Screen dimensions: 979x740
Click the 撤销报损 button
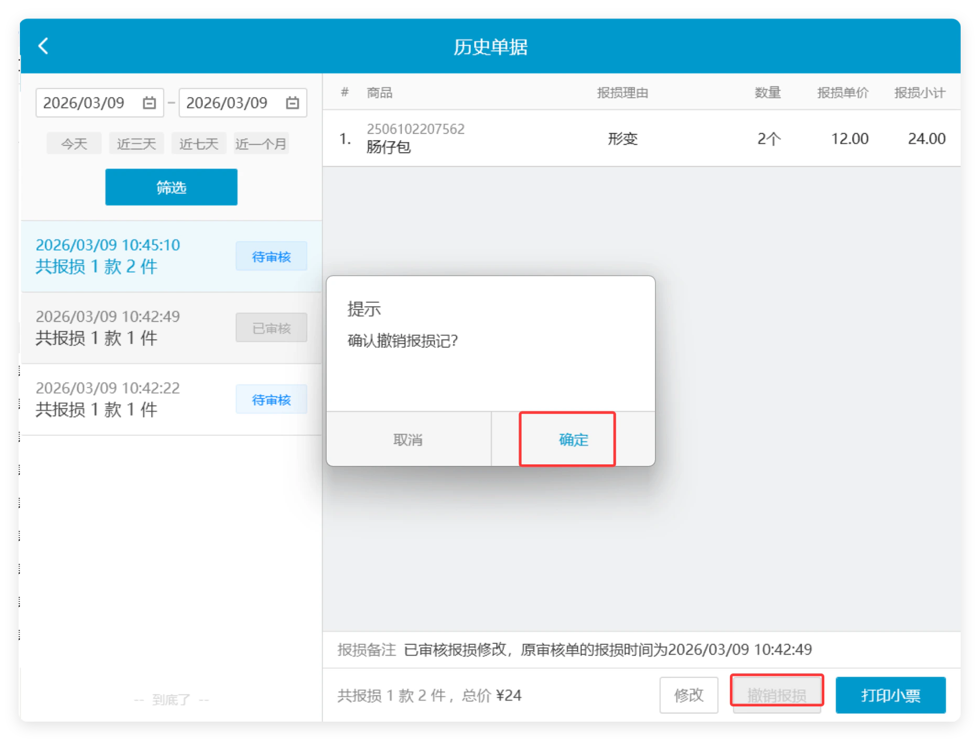point(777,695)
